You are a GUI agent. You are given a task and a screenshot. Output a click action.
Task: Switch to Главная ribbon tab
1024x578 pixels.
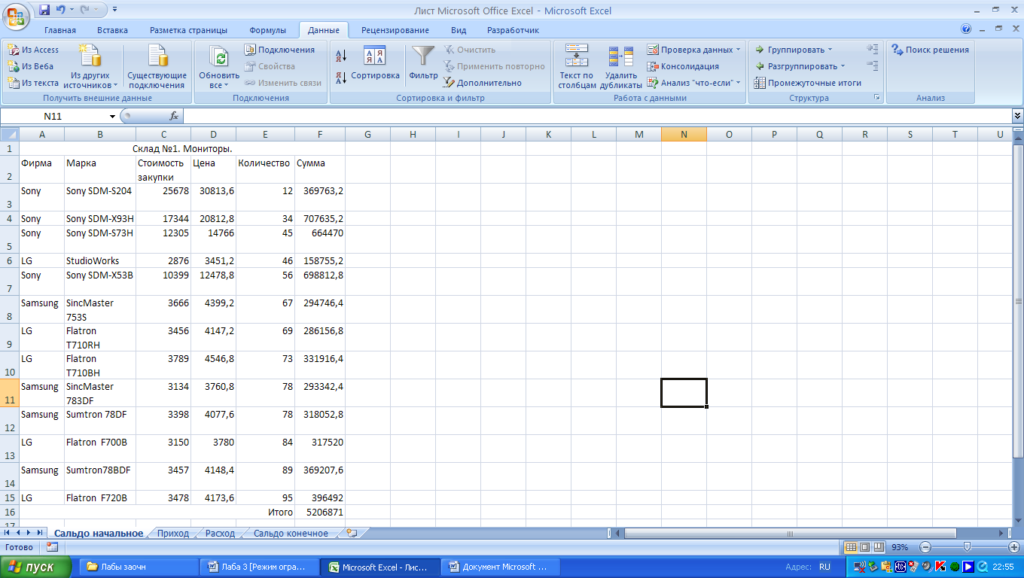tap(60, 30)
